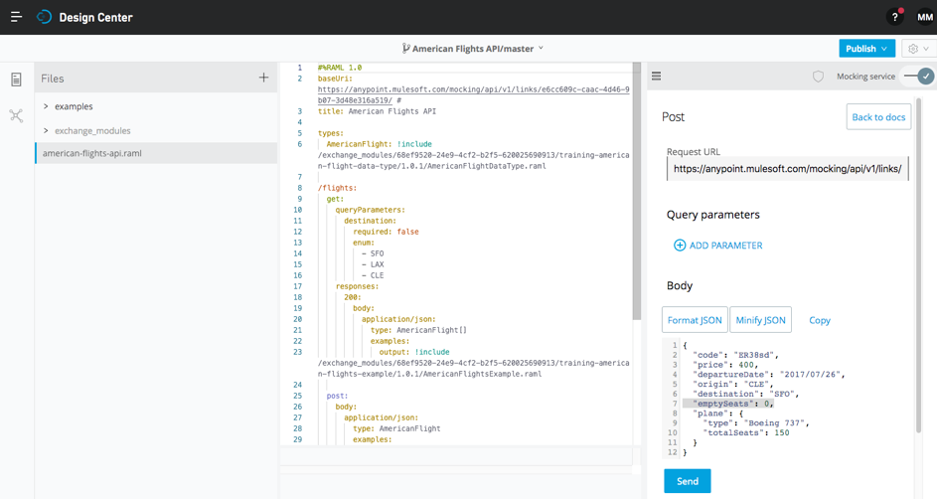Click the "type": "Boeing 737" body line

[756, 423]
